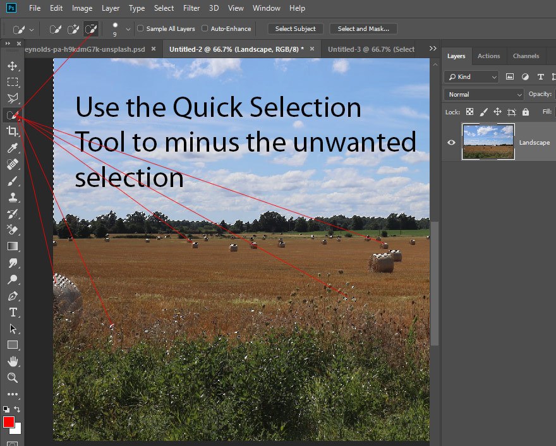This screenshot has width=556, height=446.
Task: Tick the Auto-Enhance checkbox
Action: click(x=205, y=28)
